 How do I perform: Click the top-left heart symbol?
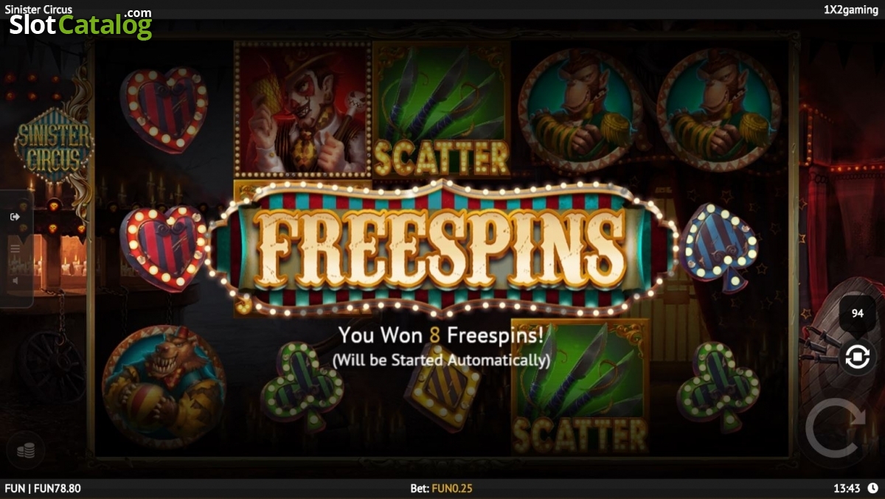pyautogui.click(x=164, y=109)
